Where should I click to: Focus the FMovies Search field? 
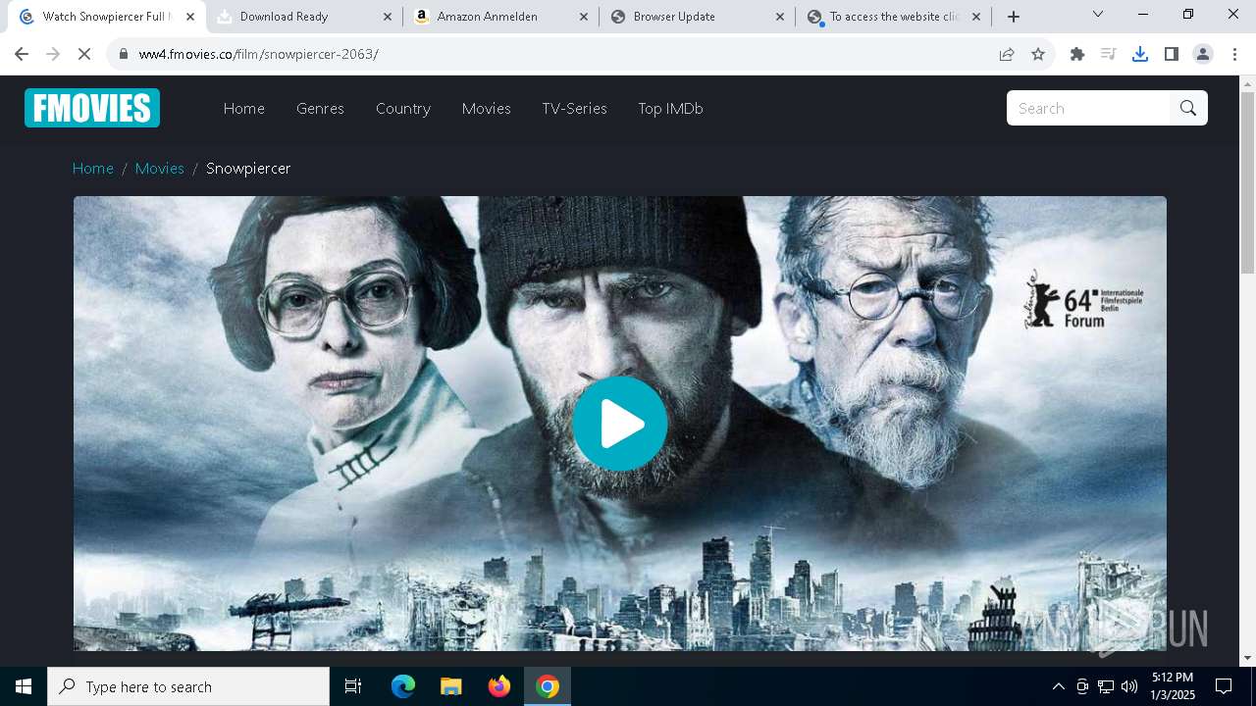tap(1088, 108)
